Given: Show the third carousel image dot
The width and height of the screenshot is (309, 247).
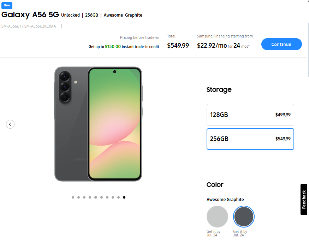Looking at the screenshot, I should 84,198.
